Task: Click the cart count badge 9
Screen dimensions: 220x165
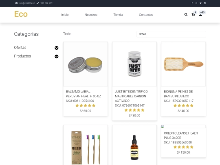Action: point(195,12)
